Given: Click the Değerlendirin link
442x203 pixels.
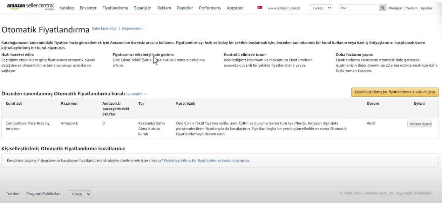Looking at the screenshot, I should click(x=132, y=28).
